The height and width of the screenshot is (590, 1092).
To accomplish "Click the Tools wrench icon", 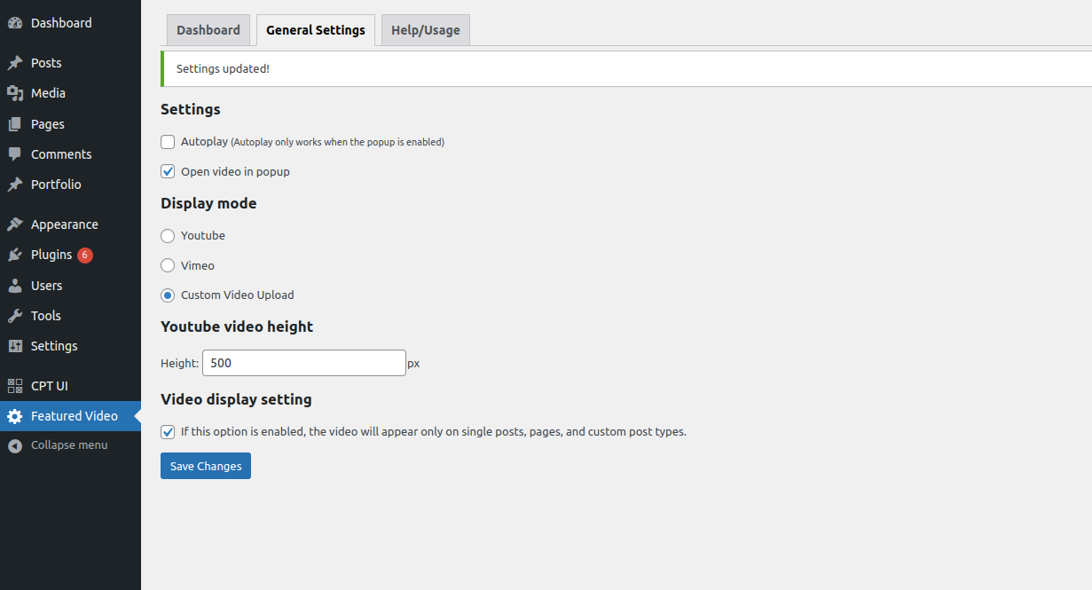I will (x=15, y=316).
